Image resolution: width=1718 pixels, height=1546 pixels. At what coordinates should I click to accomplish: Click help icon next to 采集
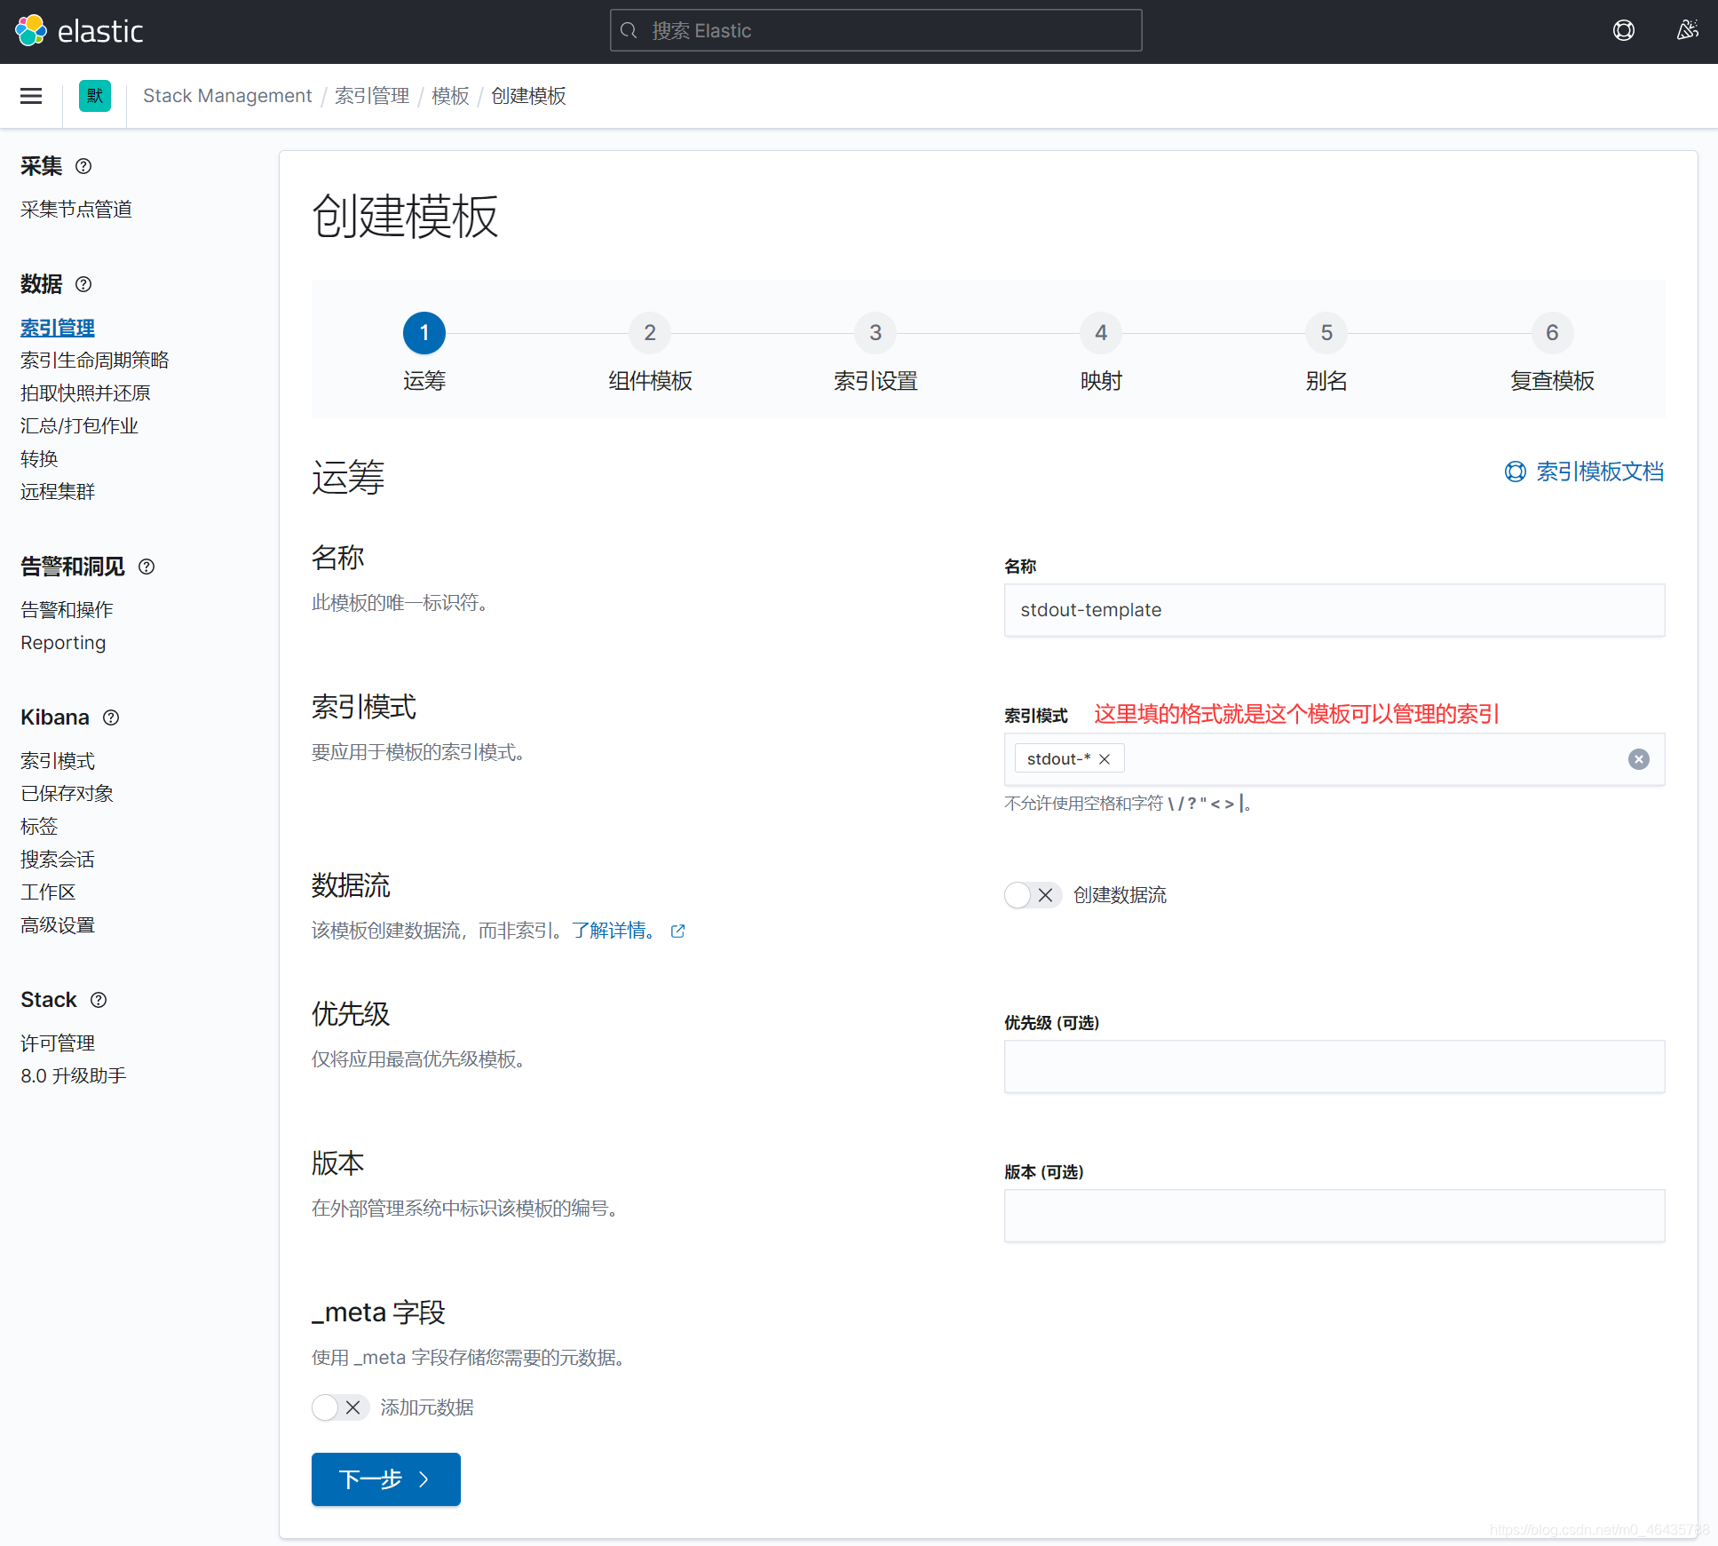point(83,166)
